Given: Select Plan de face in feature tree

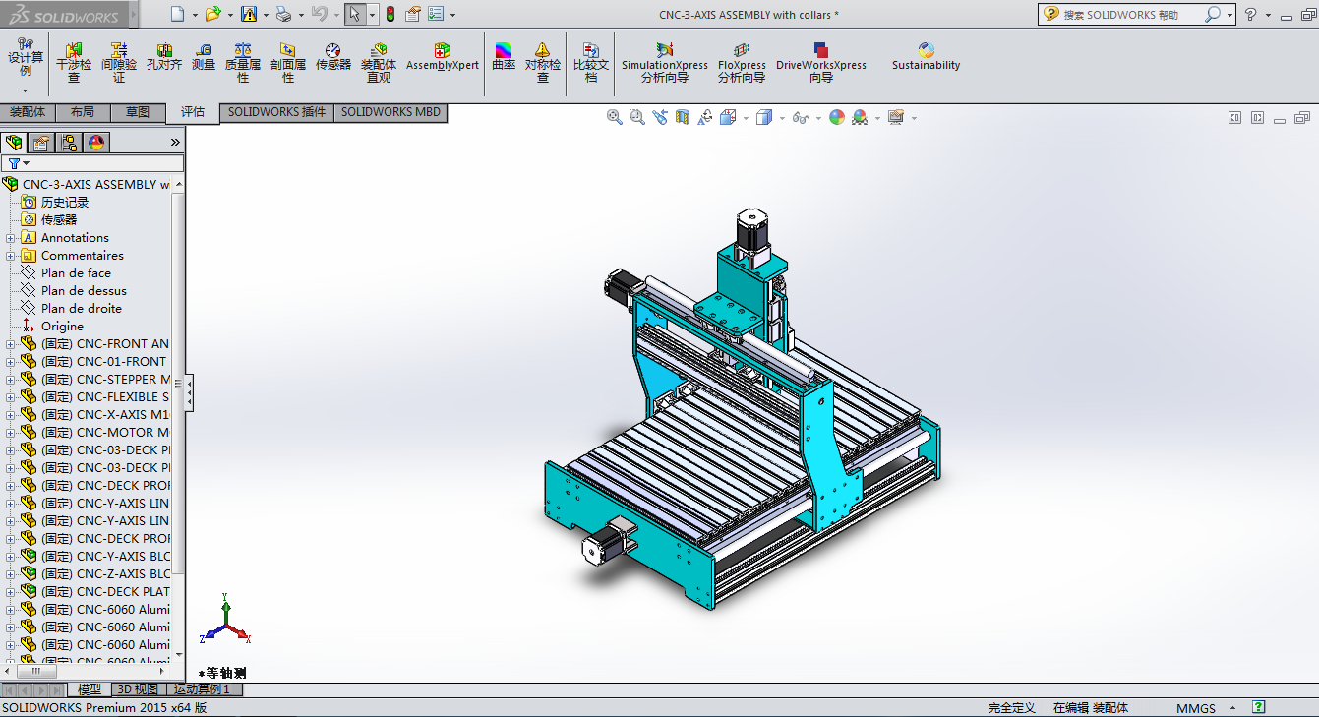Looking at the screenshot, I should click(76, 273).
